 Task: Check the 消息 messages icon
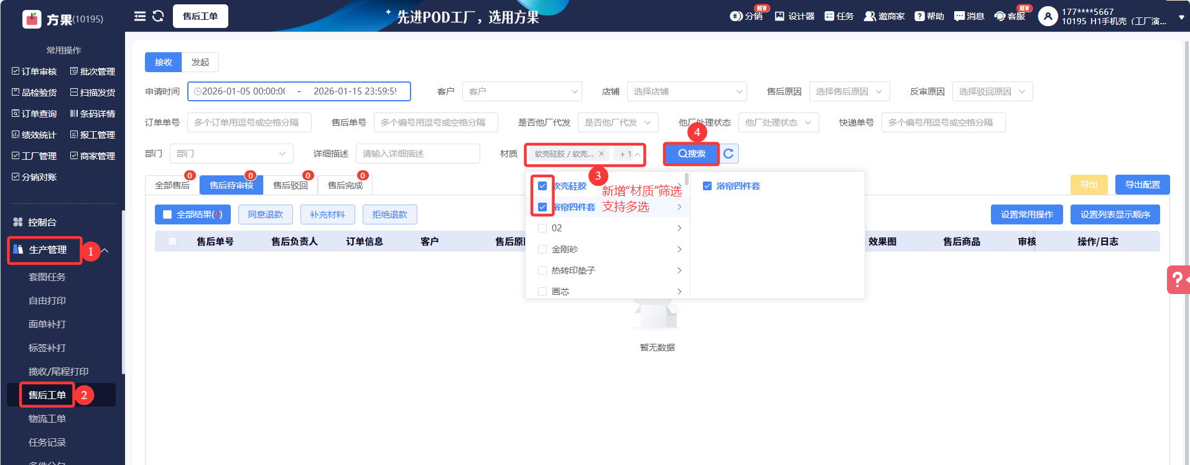click(x=959, y=16)
